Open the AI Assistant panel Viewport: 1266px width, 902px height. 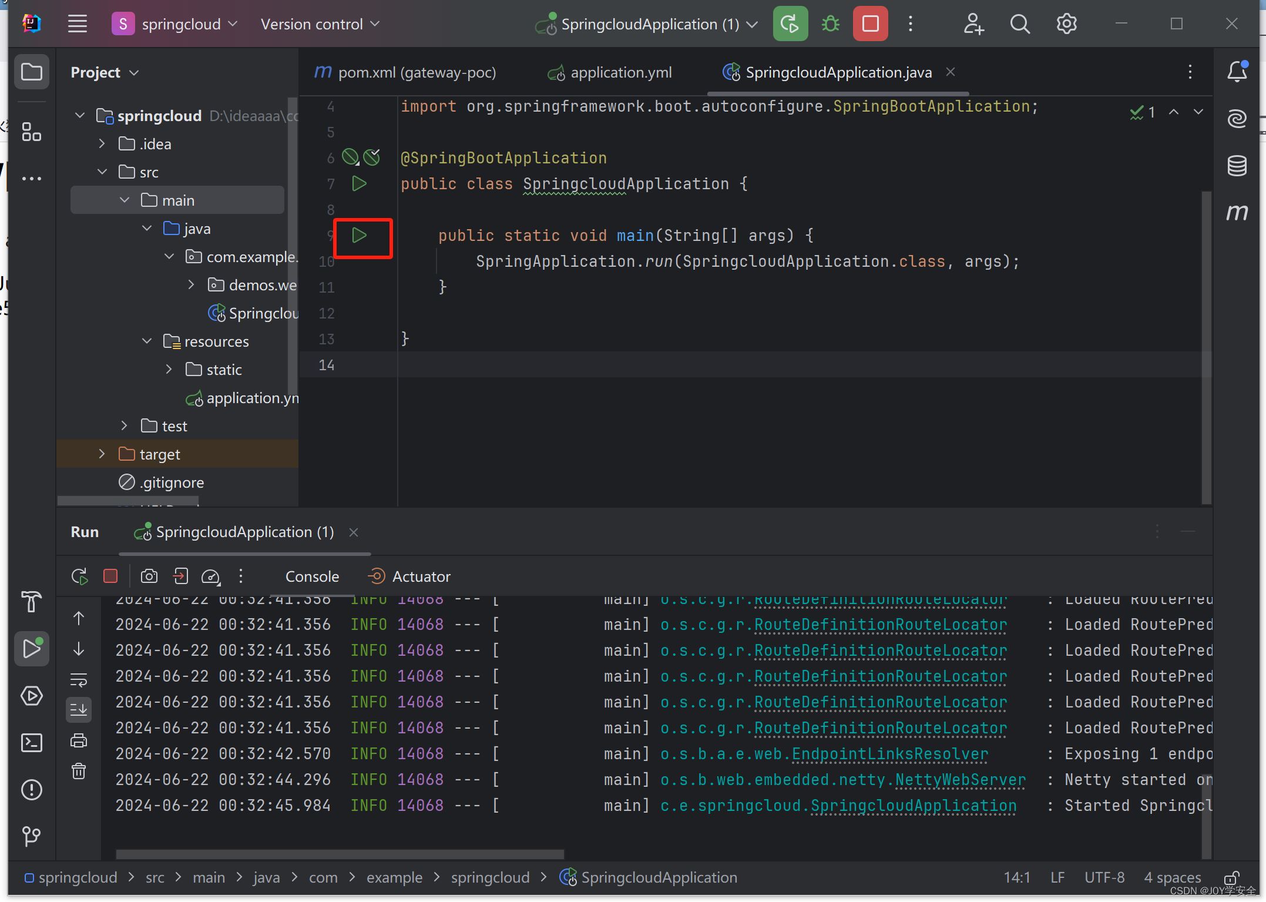[x=1237, y=118]
